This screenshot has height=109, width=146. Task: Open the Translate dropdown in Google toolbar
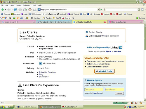click(x=42, y=18)
